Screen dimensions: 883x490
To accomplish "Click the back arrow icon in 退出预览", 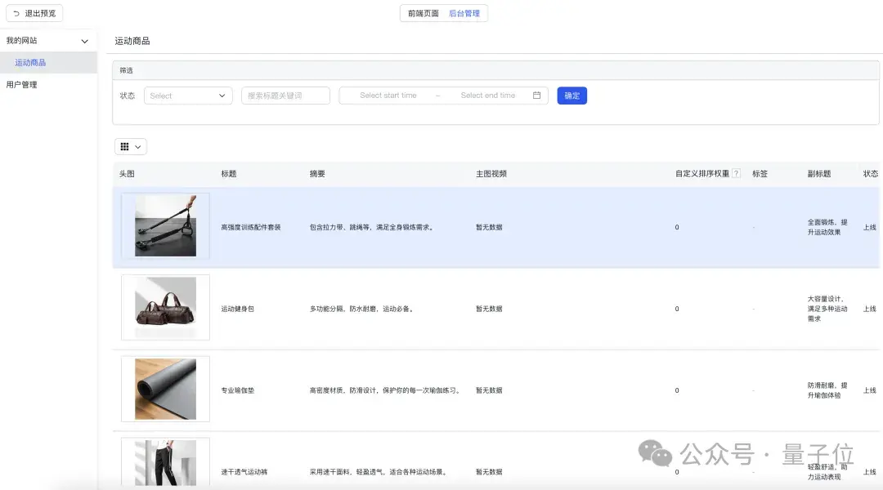I will click(x=16, y=12).
